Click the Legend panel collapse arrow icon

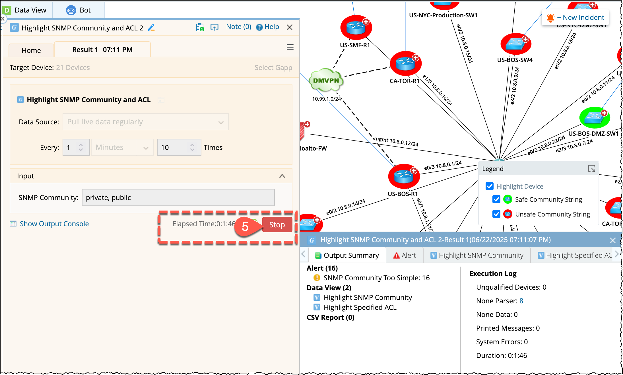click(x=591, y=169)
